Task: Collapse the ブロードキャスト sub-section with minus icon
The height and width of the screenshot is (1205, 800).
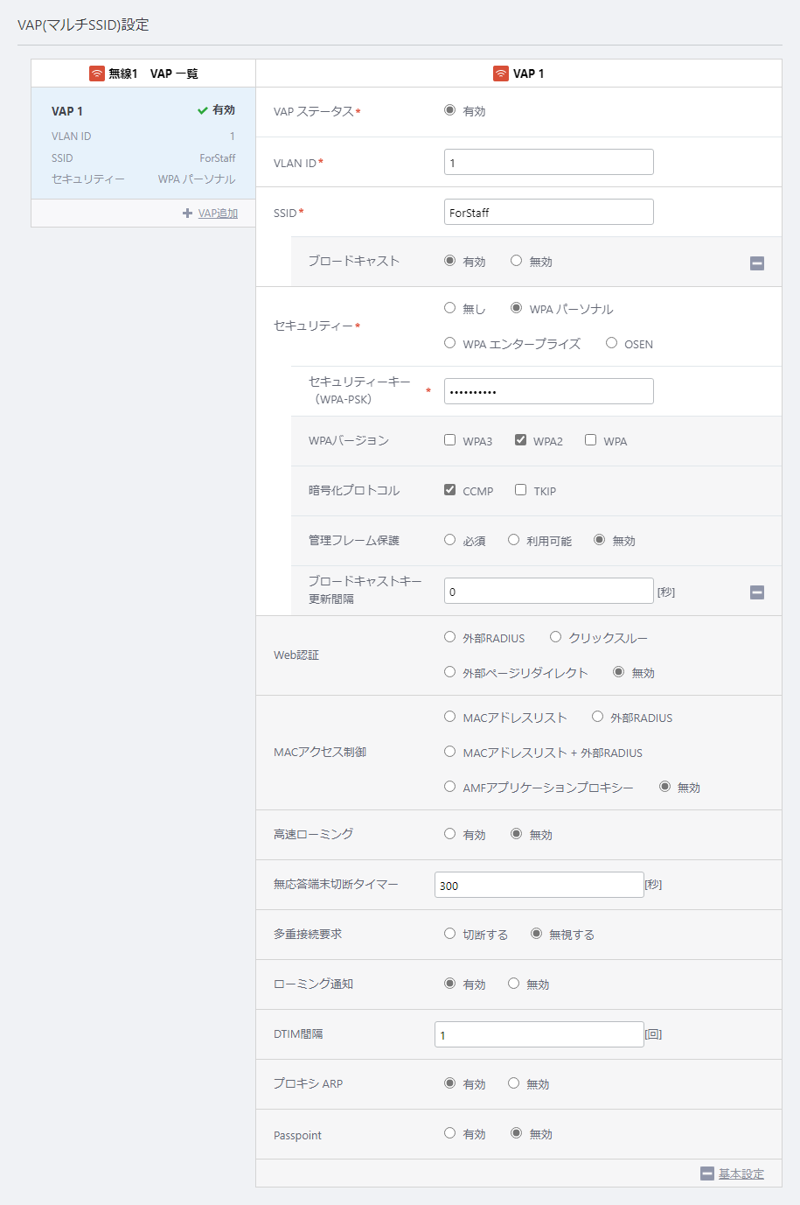Action: (757, 263)
